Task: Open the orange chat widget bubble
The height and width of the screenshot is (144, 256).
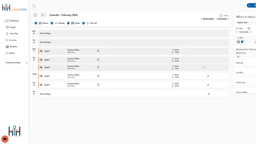Action: [x=5, y=139]
